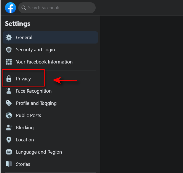Go to Face Recognition settings
This screenshot has width=183, height=173.
click(x=50, y=91)
